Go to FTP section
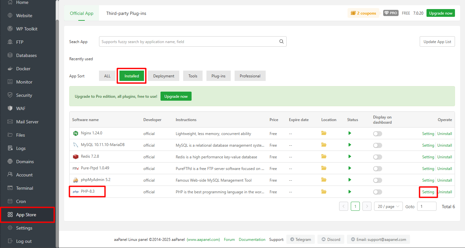This screenshot has width=465, height=248. coord(20,42)
